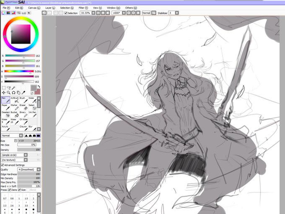Activate the zoom magnifier tool

click(8, 93)
